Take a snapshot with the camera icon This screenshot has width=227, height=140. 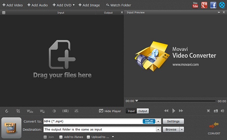click(x=216, y=111)
